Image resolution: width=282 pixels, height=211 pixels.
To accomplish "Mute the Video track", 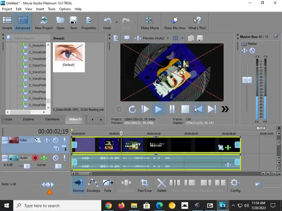I will pos(56,140).
